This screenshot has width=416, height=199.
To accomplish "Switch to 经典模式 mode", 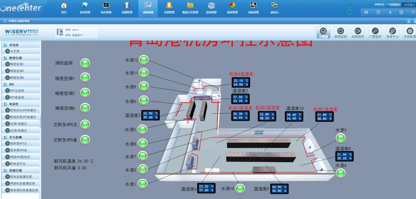I will point(395,5).
